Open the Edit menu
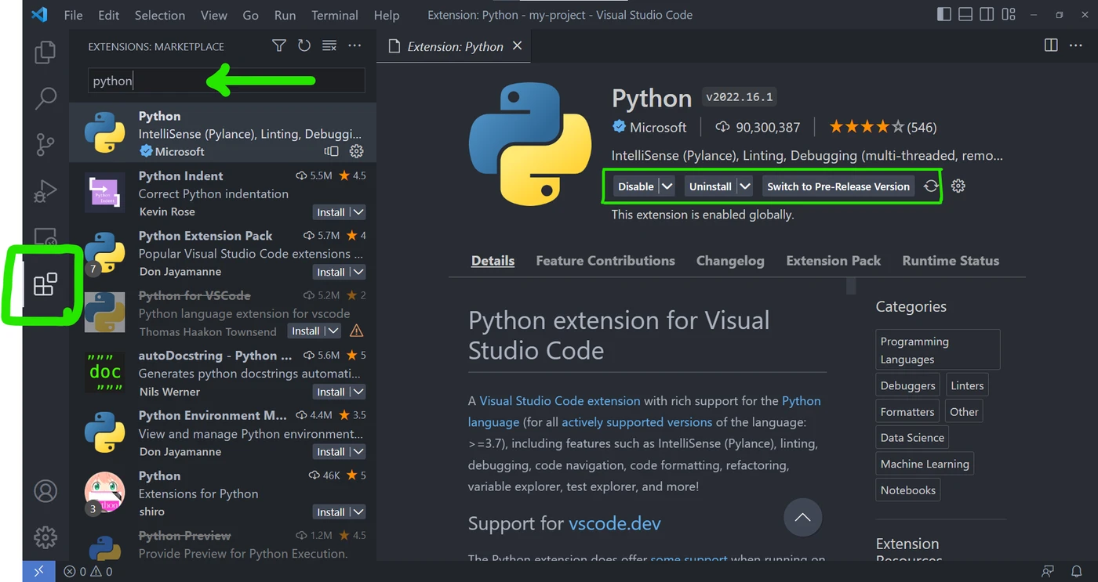 click(109, 15)
